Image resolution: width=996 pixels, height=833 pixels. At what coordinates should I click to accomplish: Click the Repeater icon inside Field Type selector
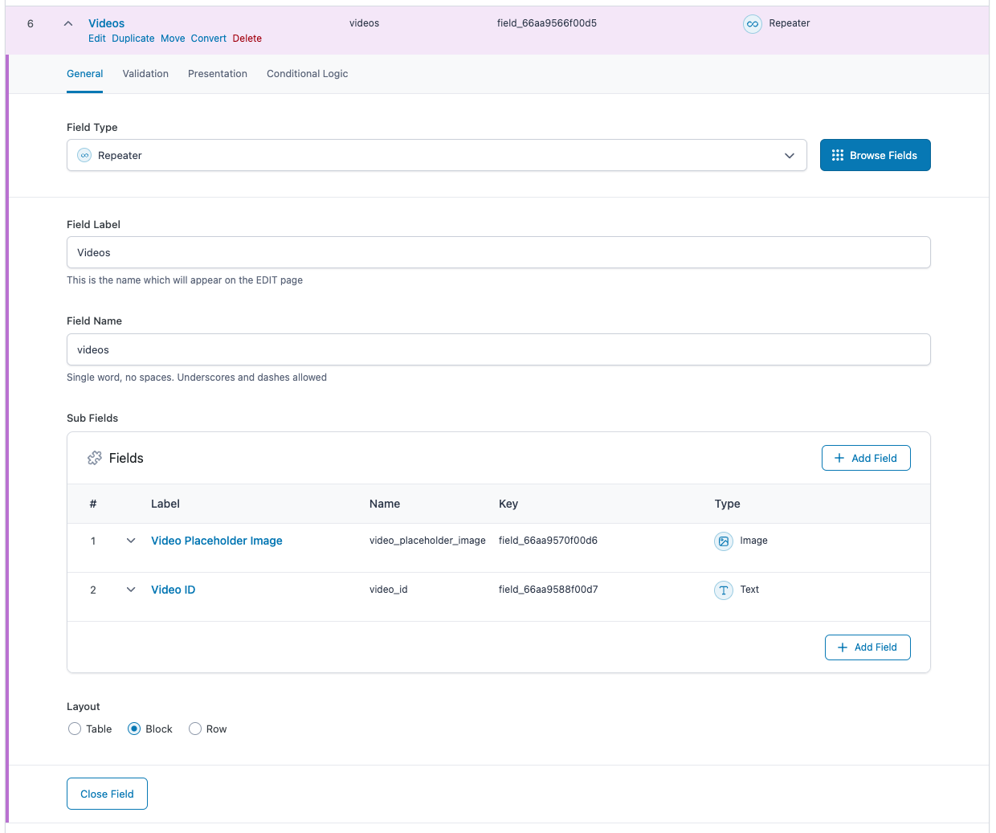(84, 156)
